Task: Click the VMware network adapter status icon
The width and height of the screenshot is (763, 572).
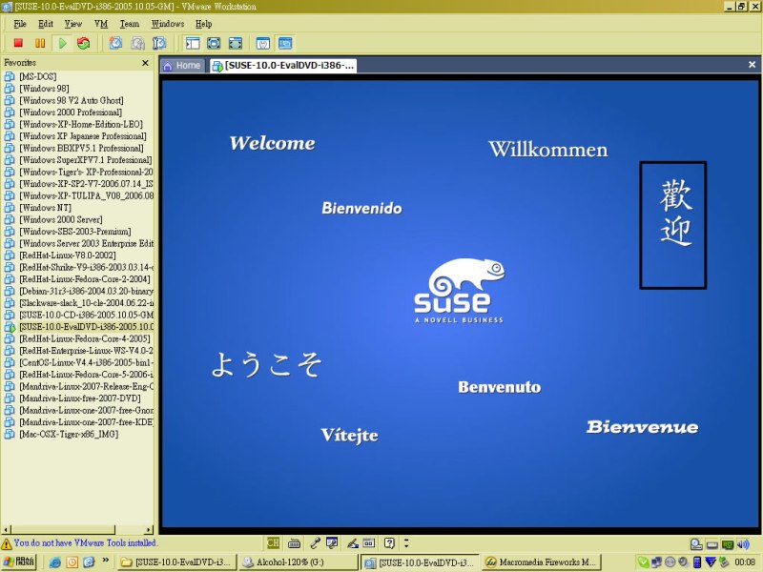Action: click(728, 544)
